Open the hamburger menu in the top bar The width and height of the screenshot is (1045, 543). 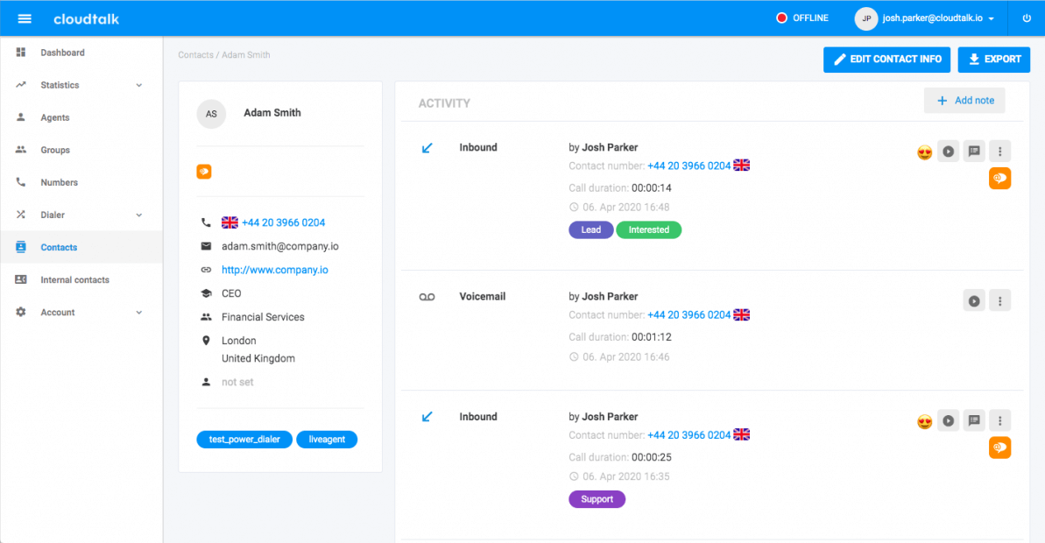coord(24,18)
